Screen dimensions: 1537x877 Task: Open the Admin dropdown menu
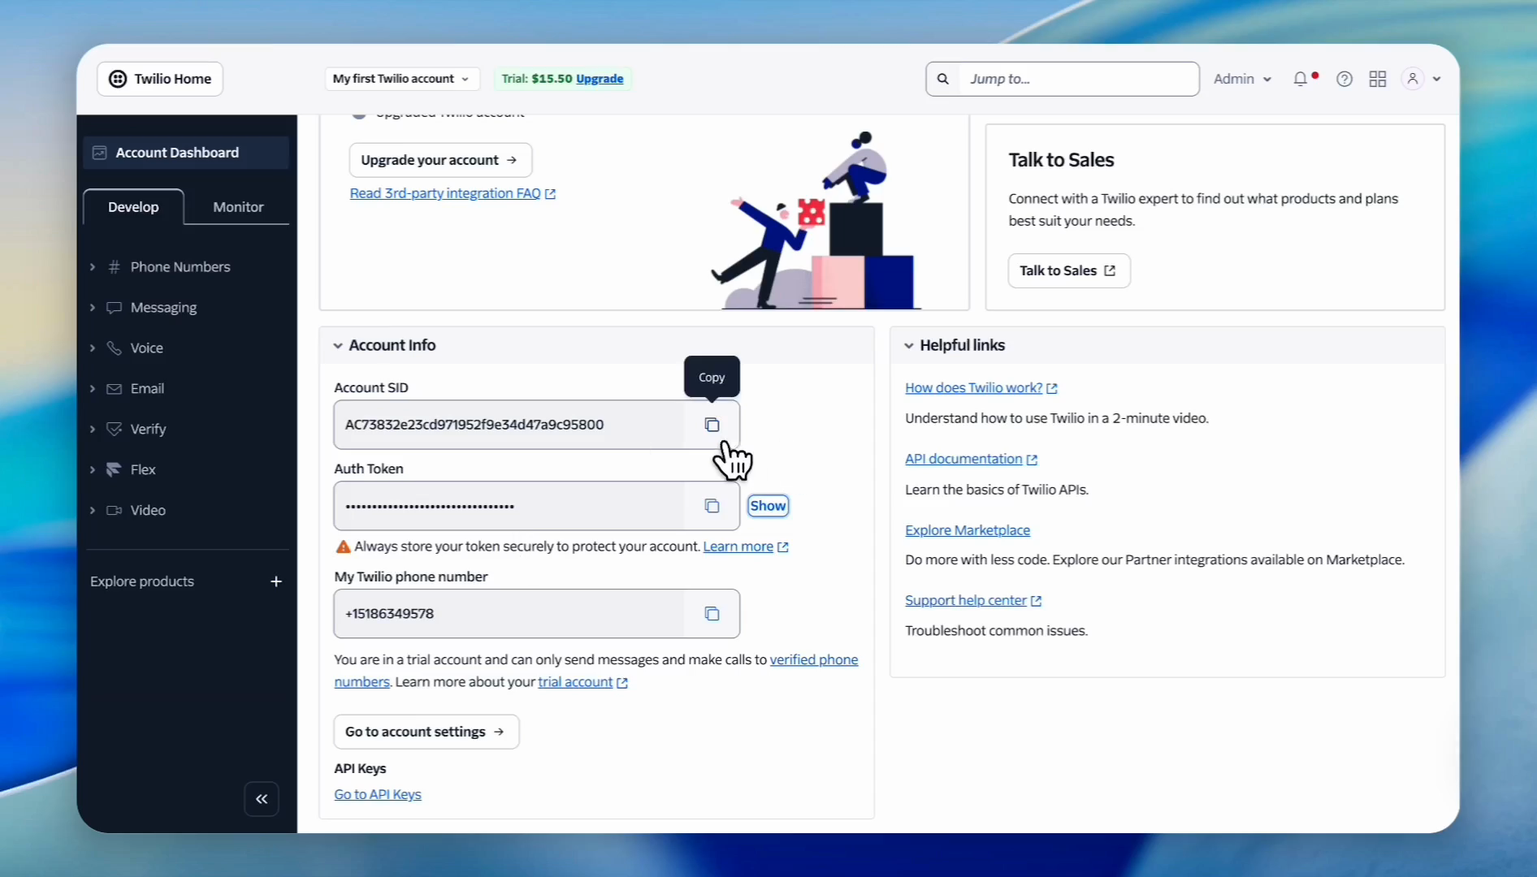click(1241, 79)
